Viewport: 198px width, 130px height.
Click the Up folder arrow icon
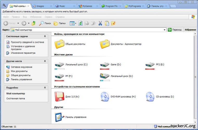(34, 23)
